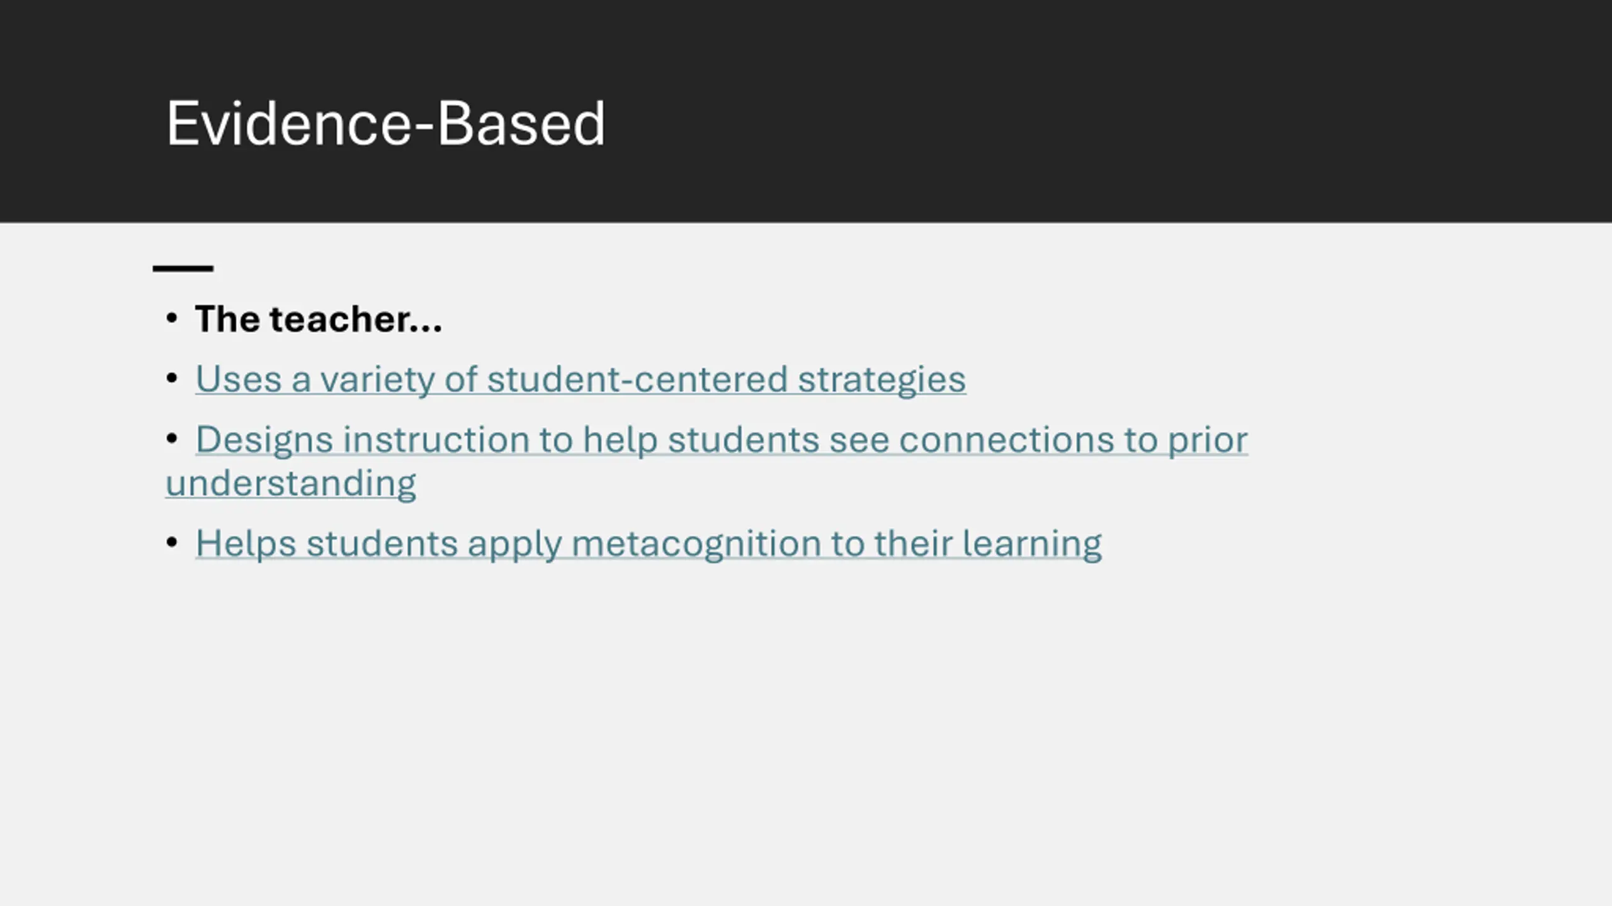Click the short black accent line below the header

tap(183, 269)
